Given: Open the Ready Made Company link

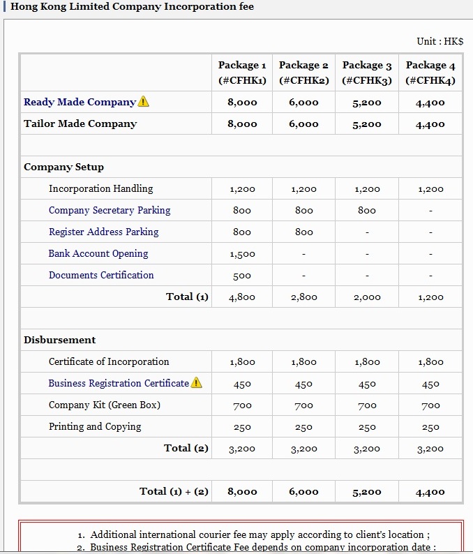Looking at the screenshot, I should 80,102.
